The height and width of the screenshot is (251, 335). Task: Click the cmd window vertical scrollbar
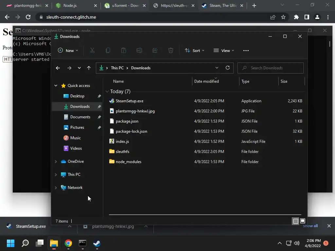point(330,44)
